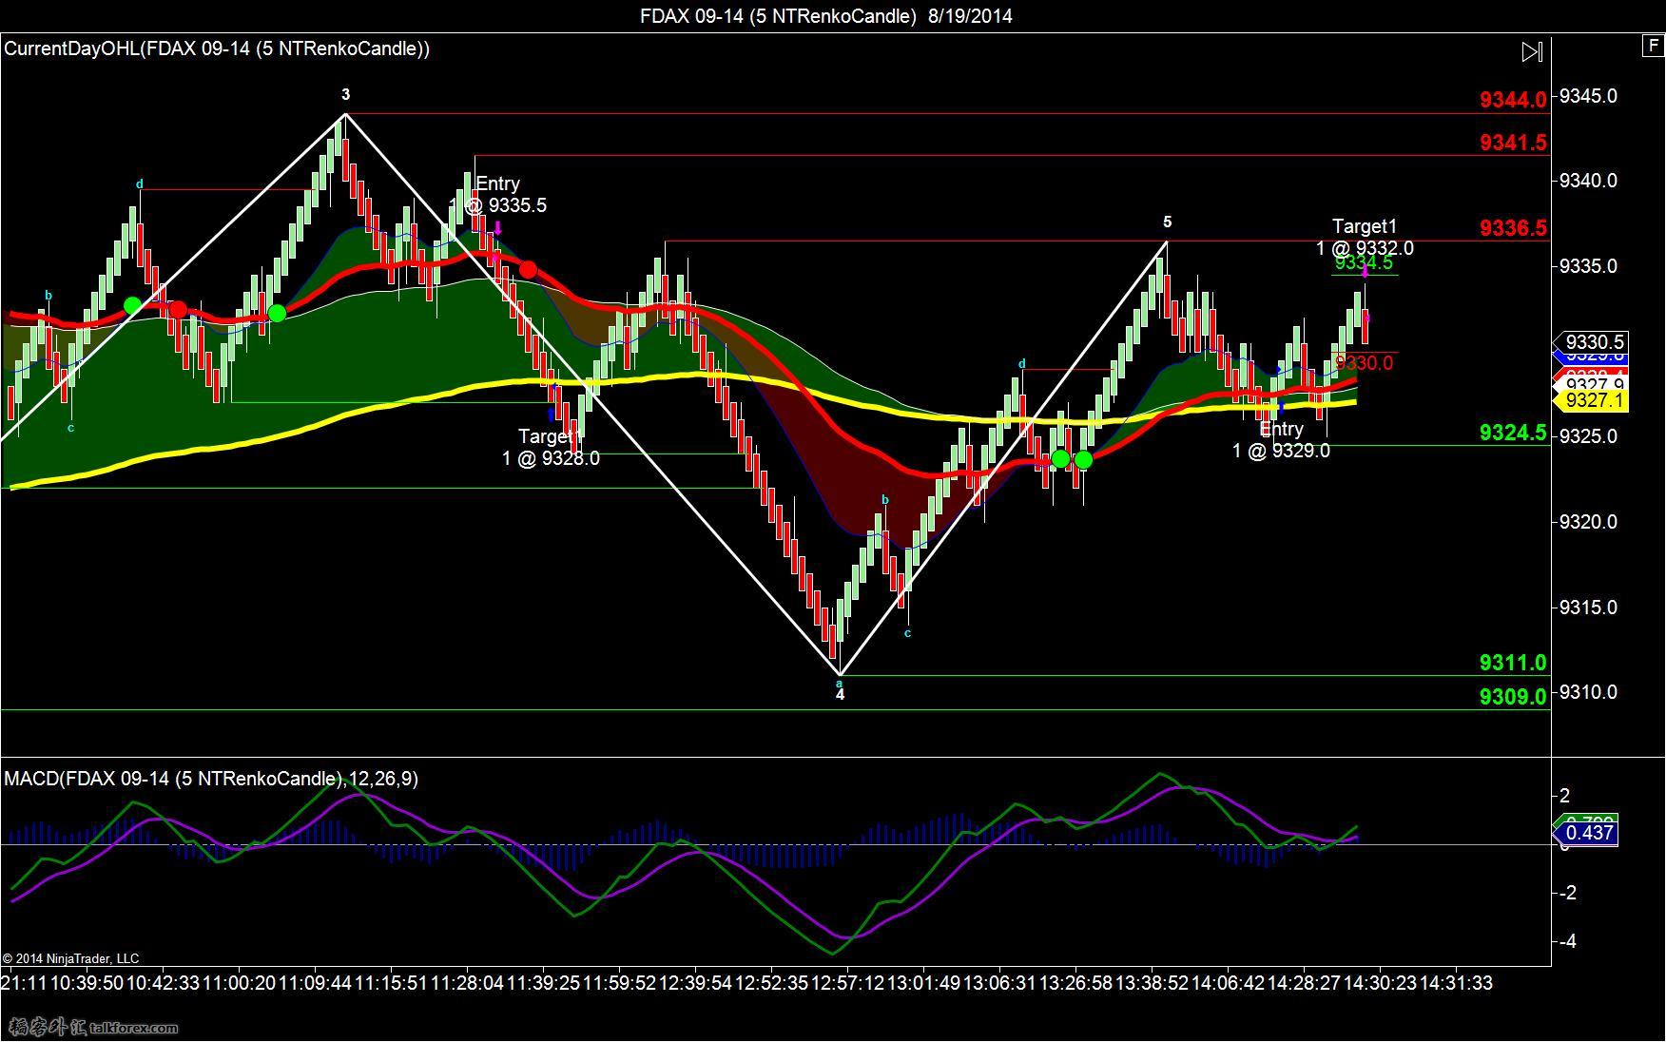Click the © 2014 NinjaTrader, LLC notice

click(x=71, y=958)
